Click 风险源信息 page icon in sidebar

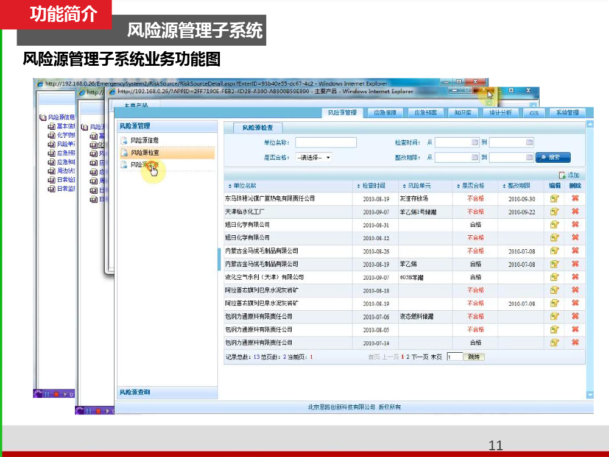click(x=124, y=141)
